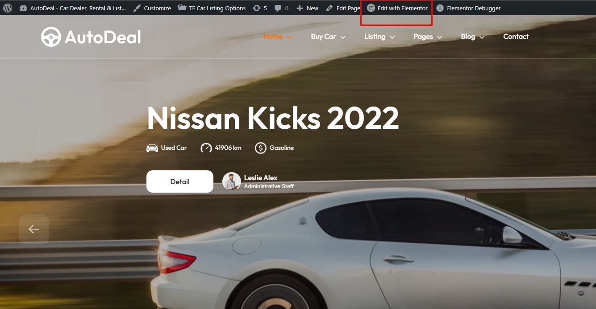Open the WordPress logo menu

click(x=8, y=8)
